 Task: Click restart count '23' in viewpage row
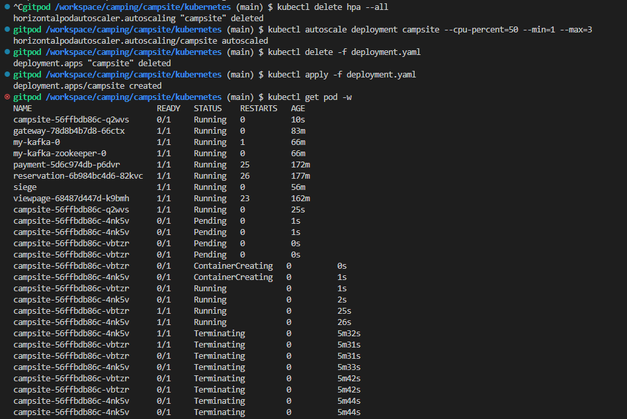[245, 198]
